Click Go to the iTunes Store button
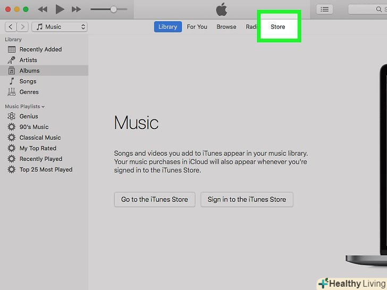 point(155,199)
